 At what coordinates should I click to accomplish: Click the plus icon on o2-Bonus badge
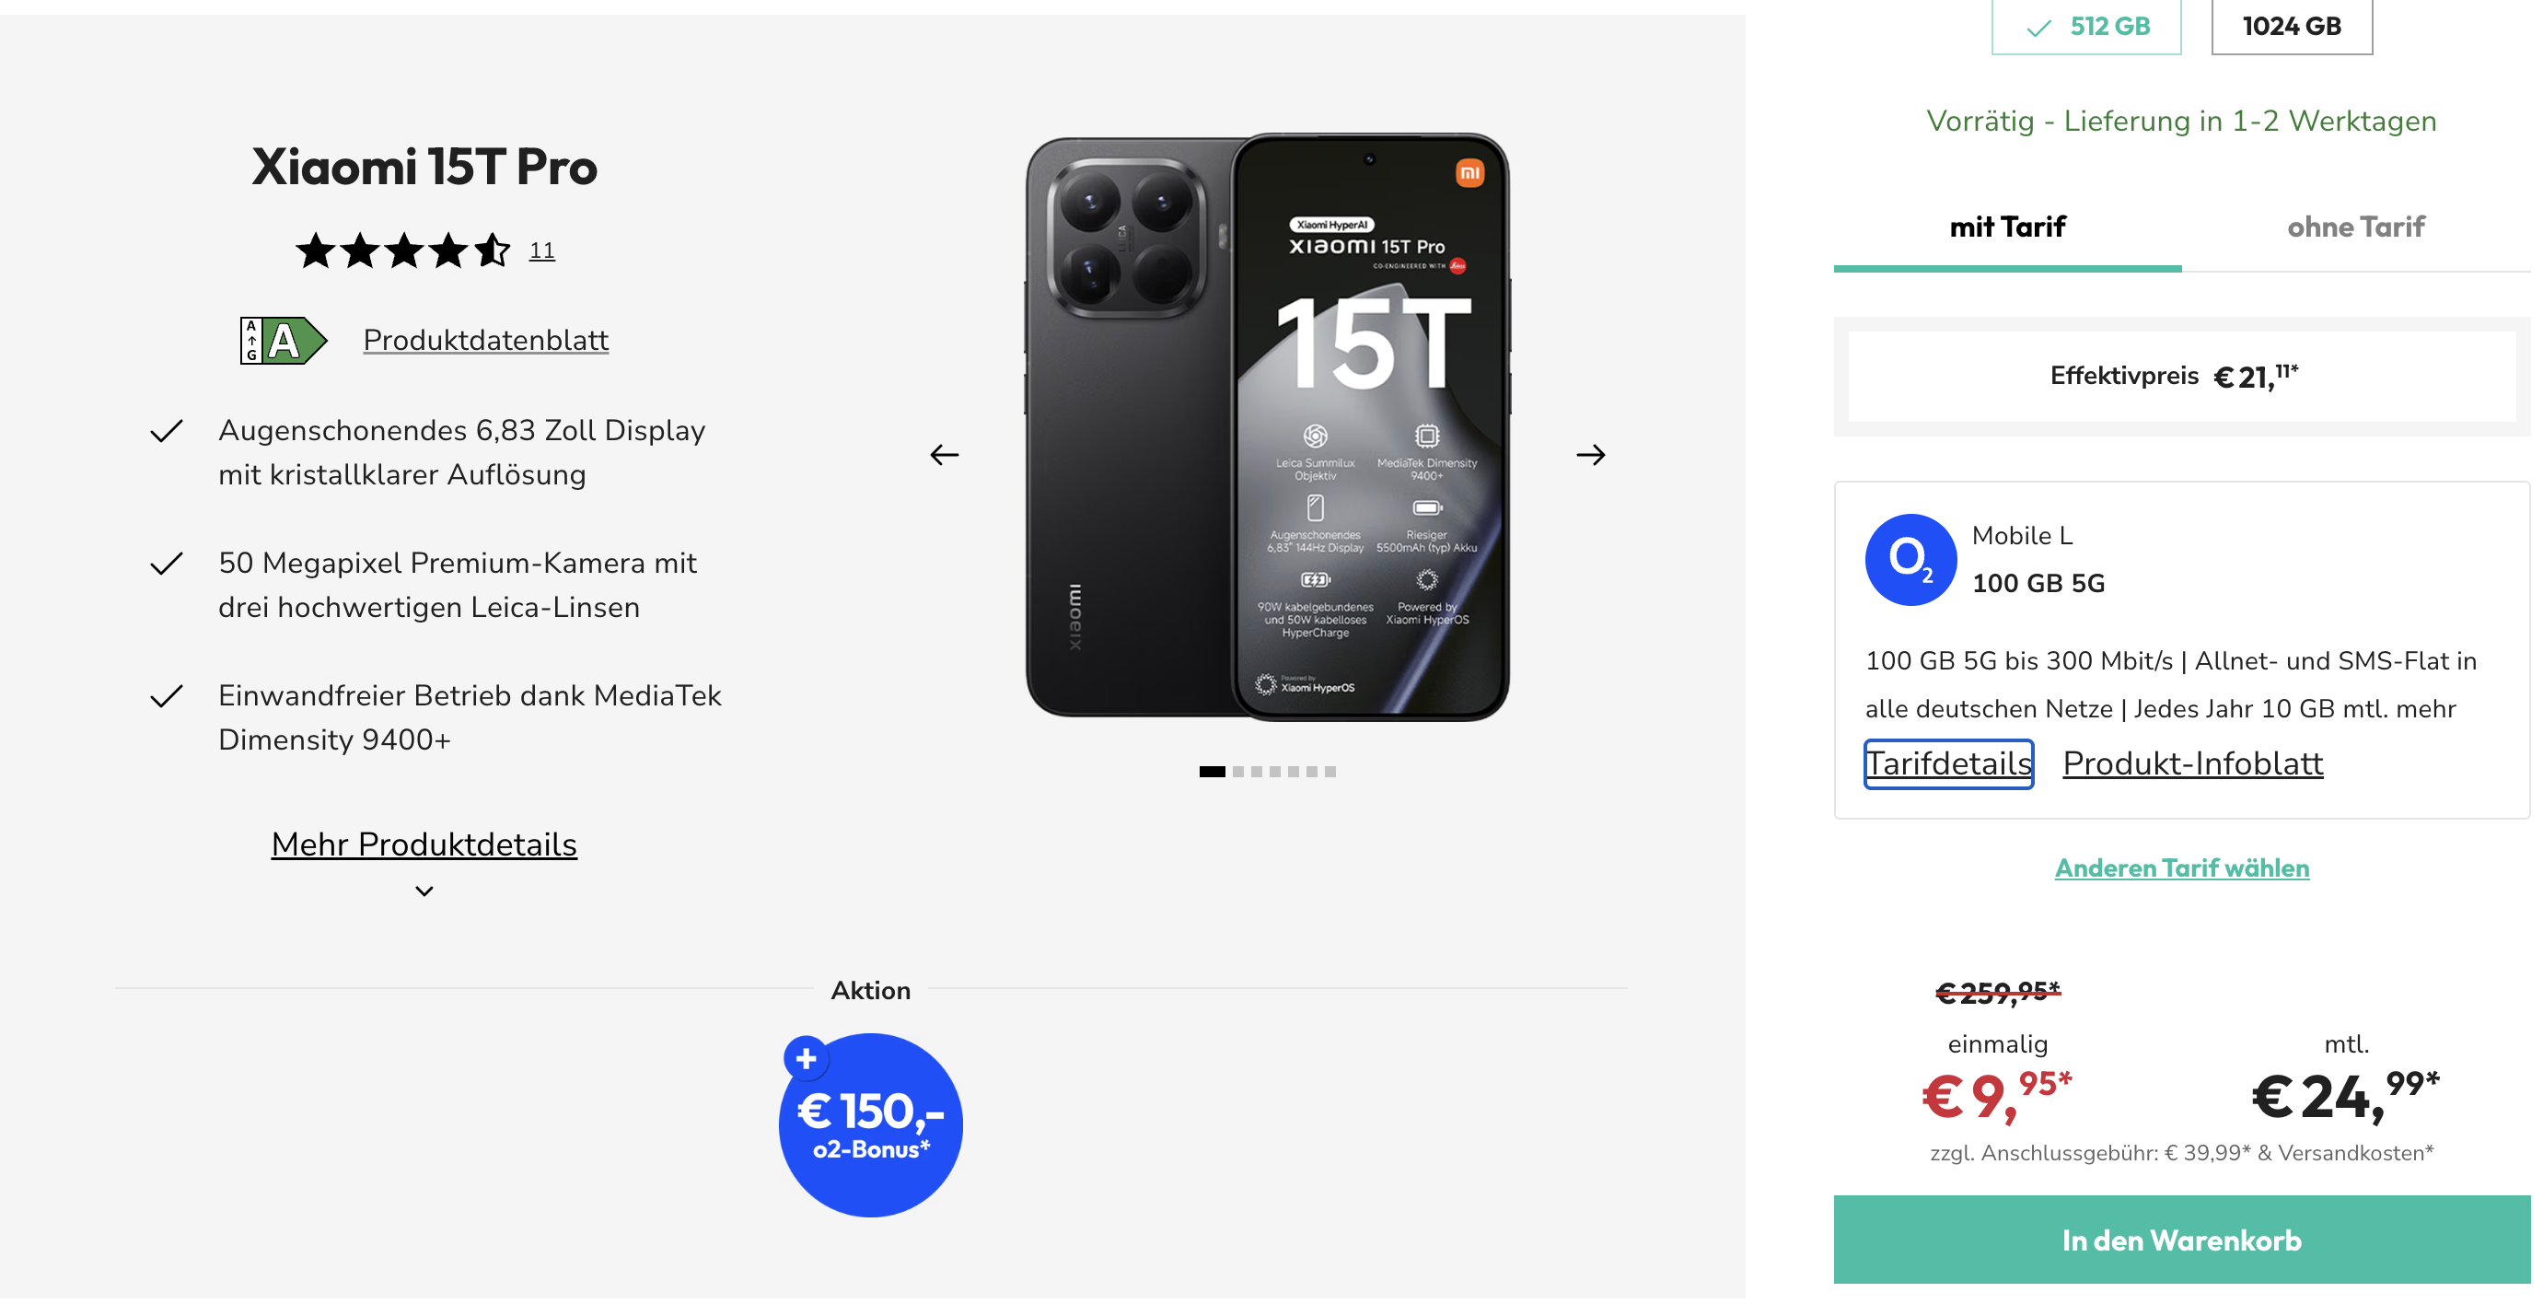(x=806, y=1059)
